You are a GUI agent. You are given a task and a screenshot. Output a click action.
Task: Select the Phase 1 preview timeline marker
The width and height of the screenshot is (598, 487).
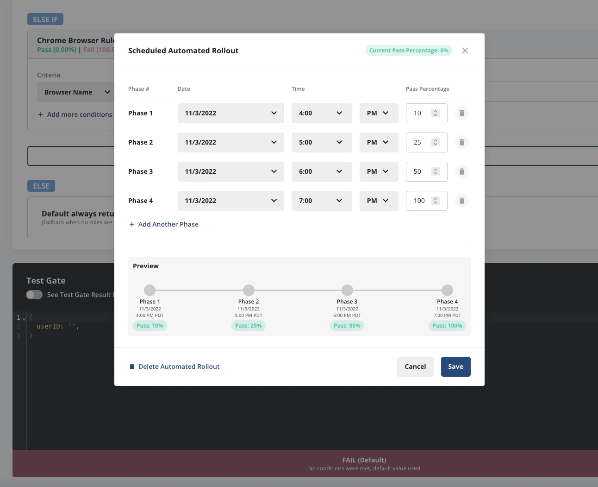tap(149, 290)
